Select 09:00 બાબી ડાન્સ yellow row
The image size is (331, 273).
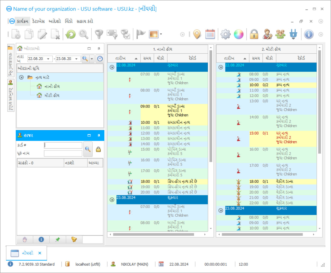[x=174, y=112]
